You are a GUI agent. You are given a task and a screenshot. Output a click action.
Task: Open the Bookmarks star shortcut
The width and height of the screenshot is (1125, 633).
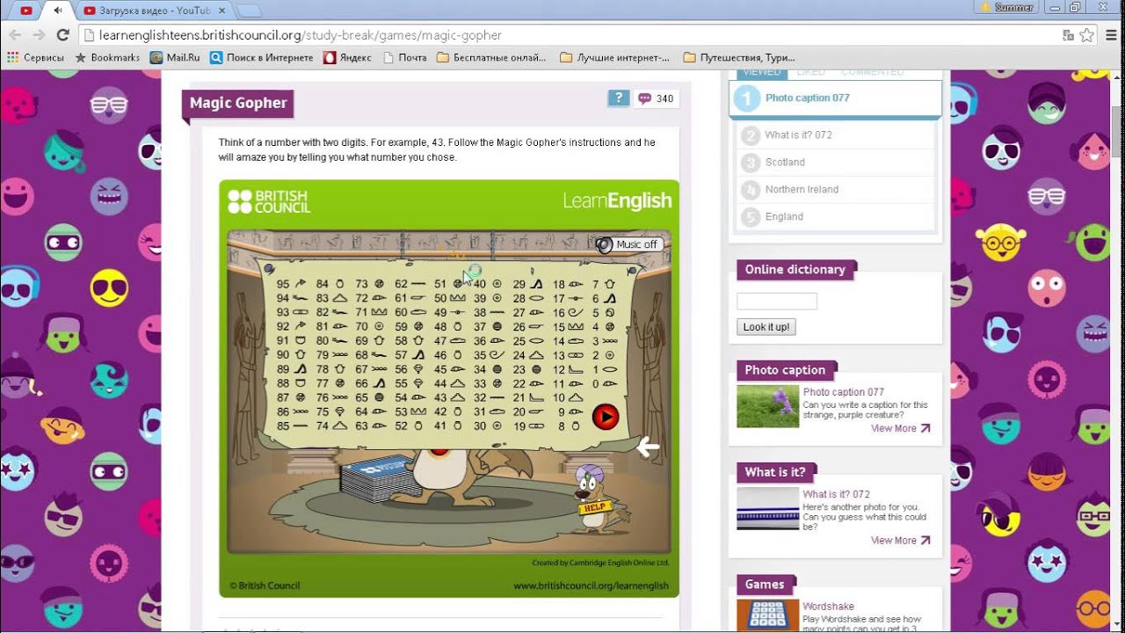[x=107, y=58]
